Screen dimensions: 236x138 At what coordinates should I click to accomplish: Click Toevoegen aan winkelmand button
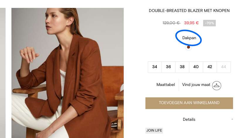[x=189, y=103]
